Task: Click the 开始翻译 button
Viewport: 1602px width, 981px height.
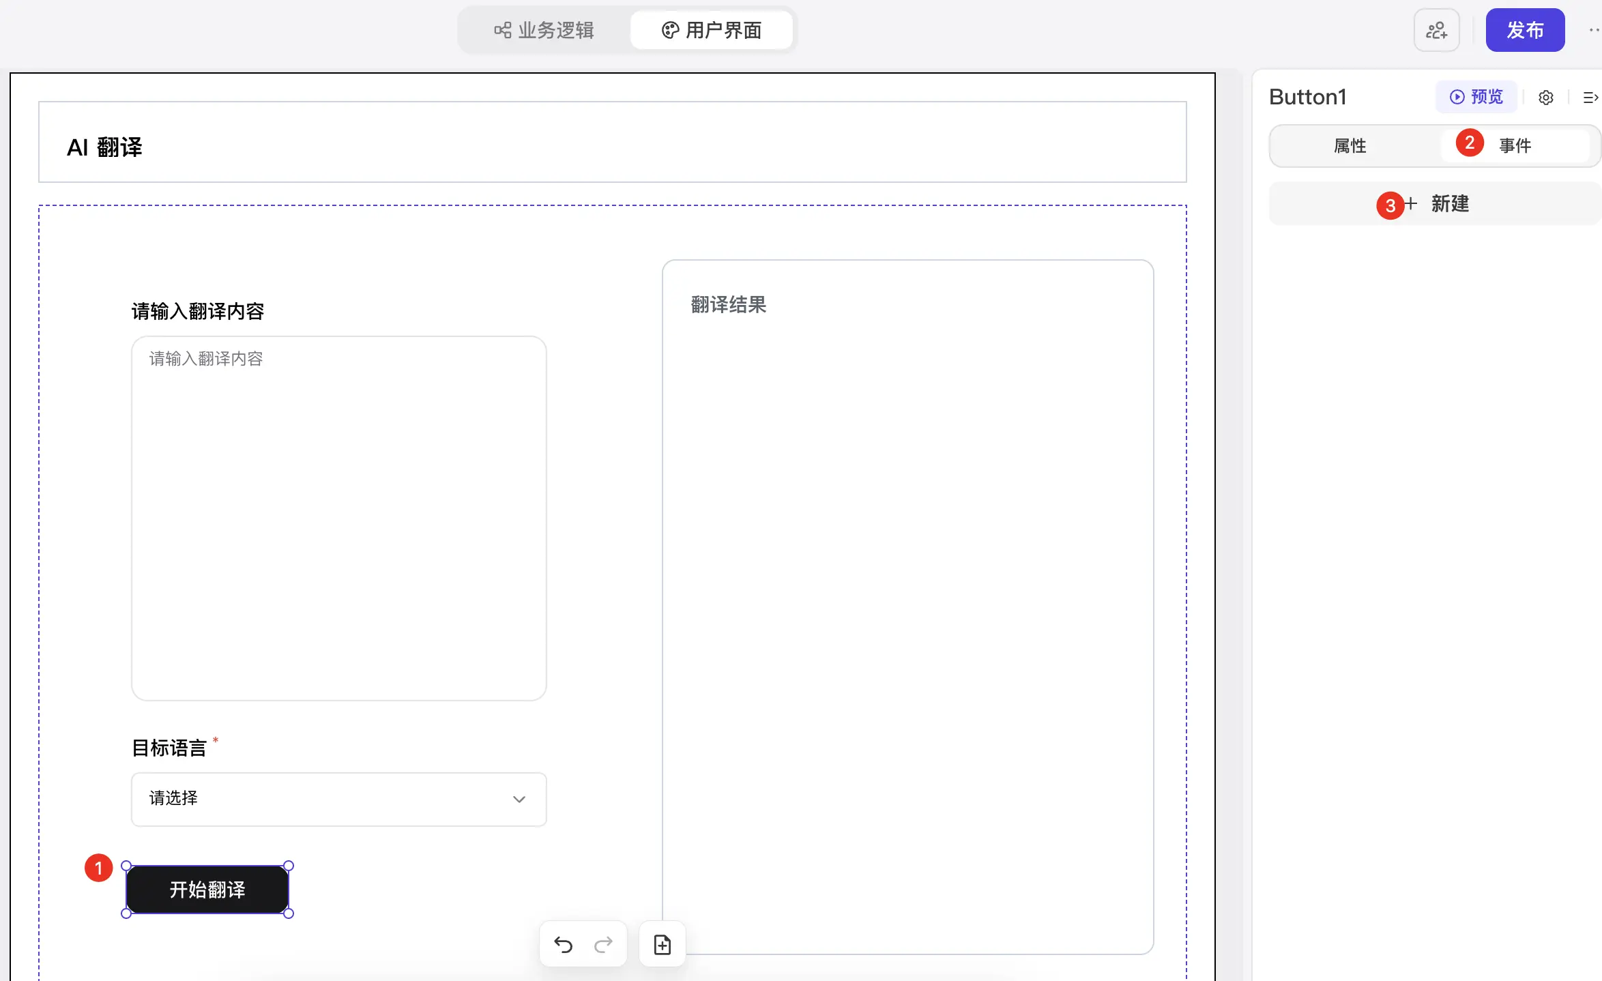Action: click(207, 890)
